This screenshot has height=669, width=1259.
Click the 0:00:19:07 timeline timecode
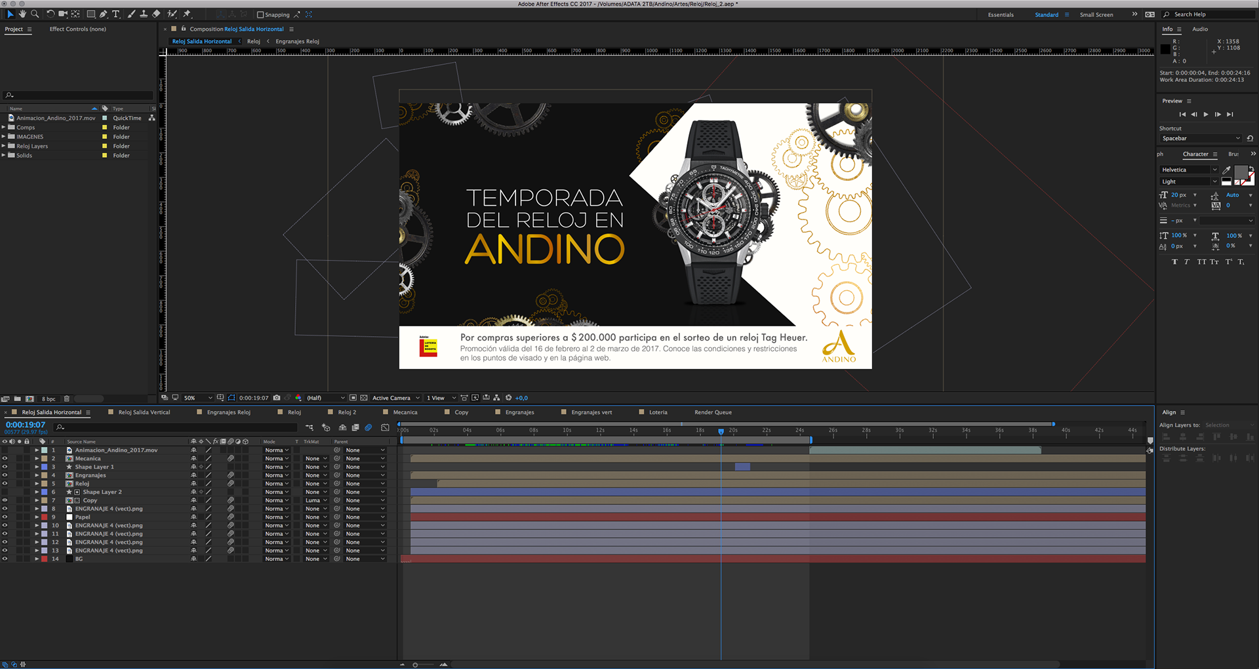(x=26, y=425)
